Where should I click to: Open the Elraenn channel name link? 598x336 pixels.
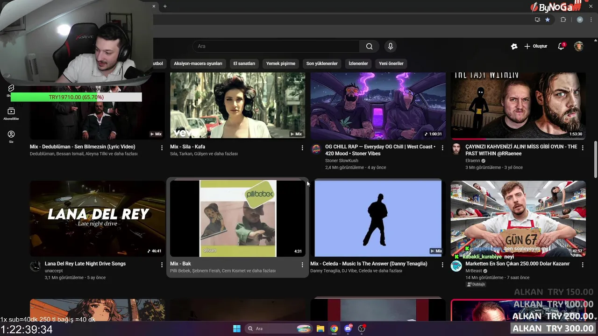coord(473,161)
